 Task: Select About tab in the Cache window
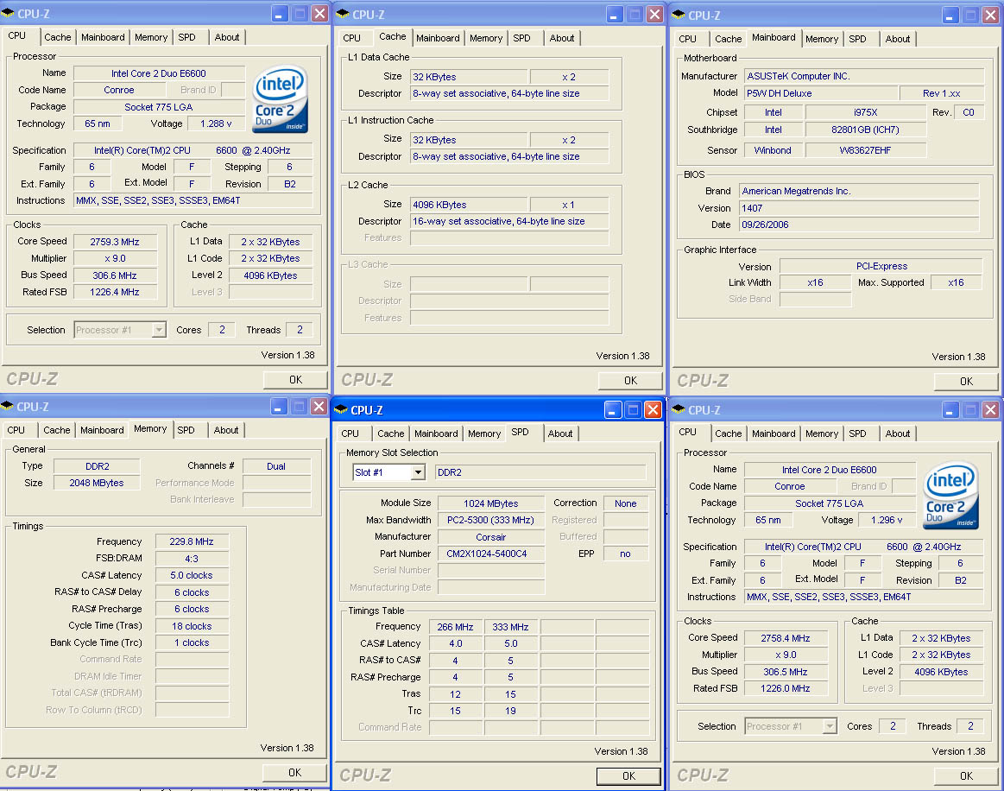pos(561,38)
